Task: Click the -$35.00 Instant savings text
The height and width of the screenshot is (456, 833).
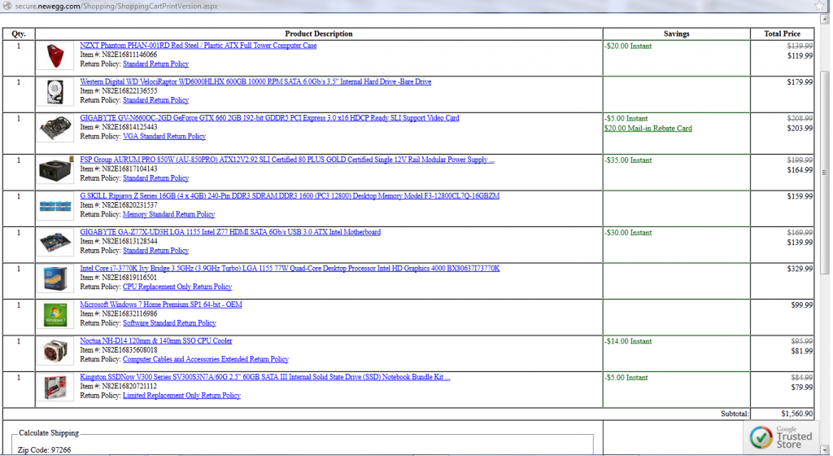Action: point(628,160)
